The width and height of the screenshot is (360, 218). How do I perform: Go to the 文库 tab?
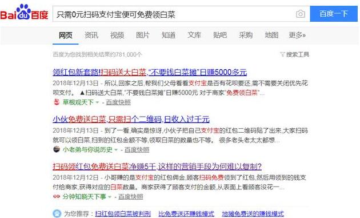(194, 35)
